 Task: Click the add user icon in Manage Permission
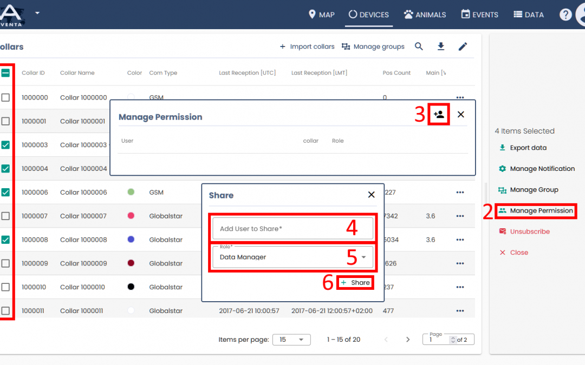pyautogui.click(x=439, y=115)
